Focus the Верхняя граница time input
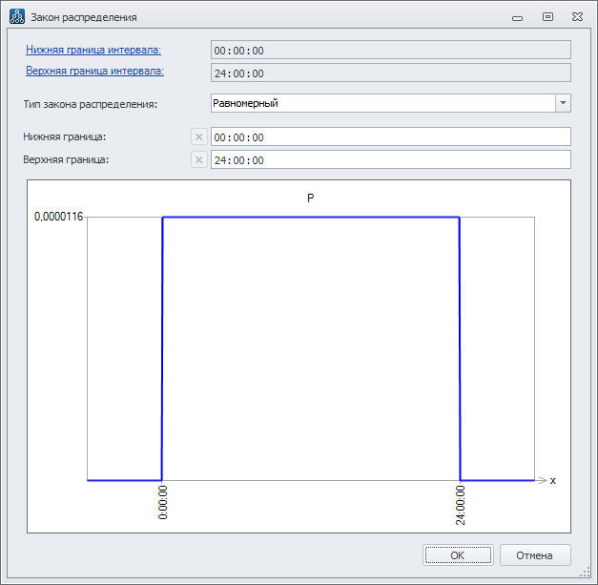Image resolution: width=598 pixels, height=585 pixels. point(390,159)
